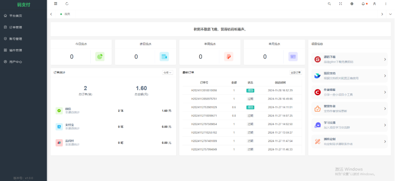Switch to the 首页 tab
This screenshot has width=399, height=181.
pos(67,14)
